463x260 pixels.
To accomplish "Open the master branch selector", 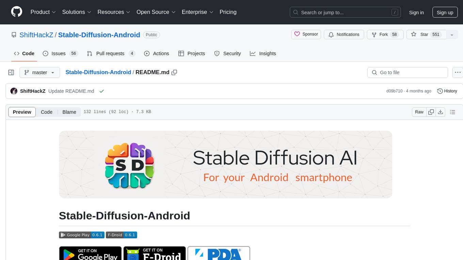I will tap(39, 72).
